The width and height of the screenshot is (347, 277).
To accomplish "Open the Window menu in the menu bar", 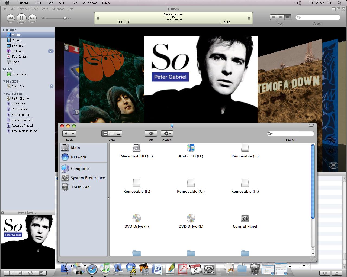I will coord(90,3).
